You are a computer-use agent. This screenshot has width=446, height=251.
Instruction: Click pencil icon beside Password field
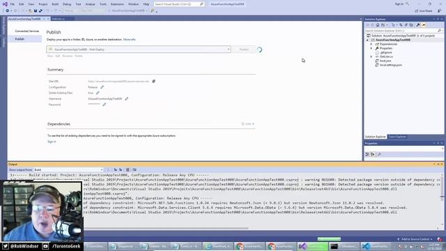[x=104, y=105]
